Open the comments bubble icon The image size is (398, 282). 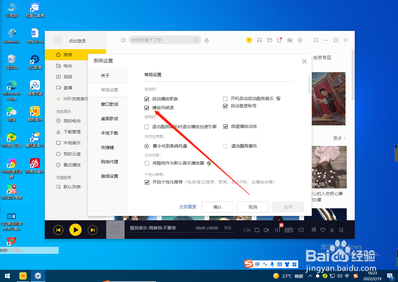coord(301,230)
